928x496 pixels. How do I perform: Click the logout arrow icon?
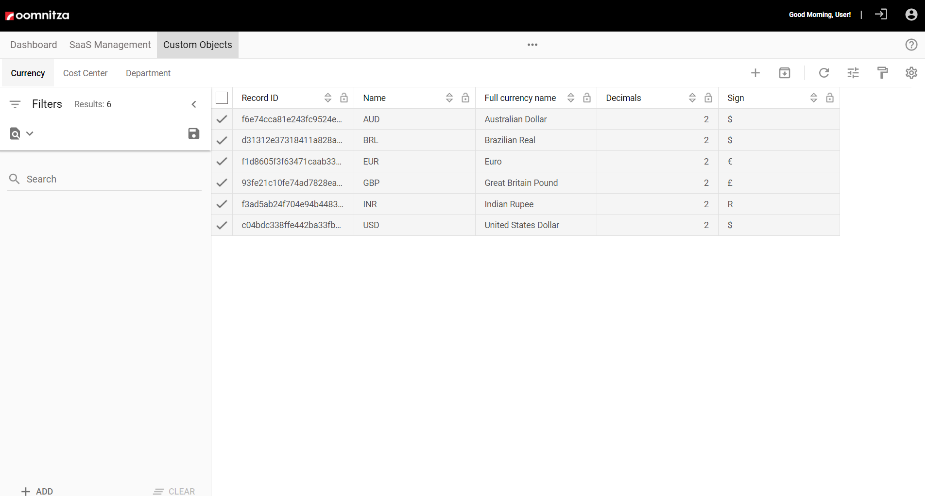tap(880, 15)
